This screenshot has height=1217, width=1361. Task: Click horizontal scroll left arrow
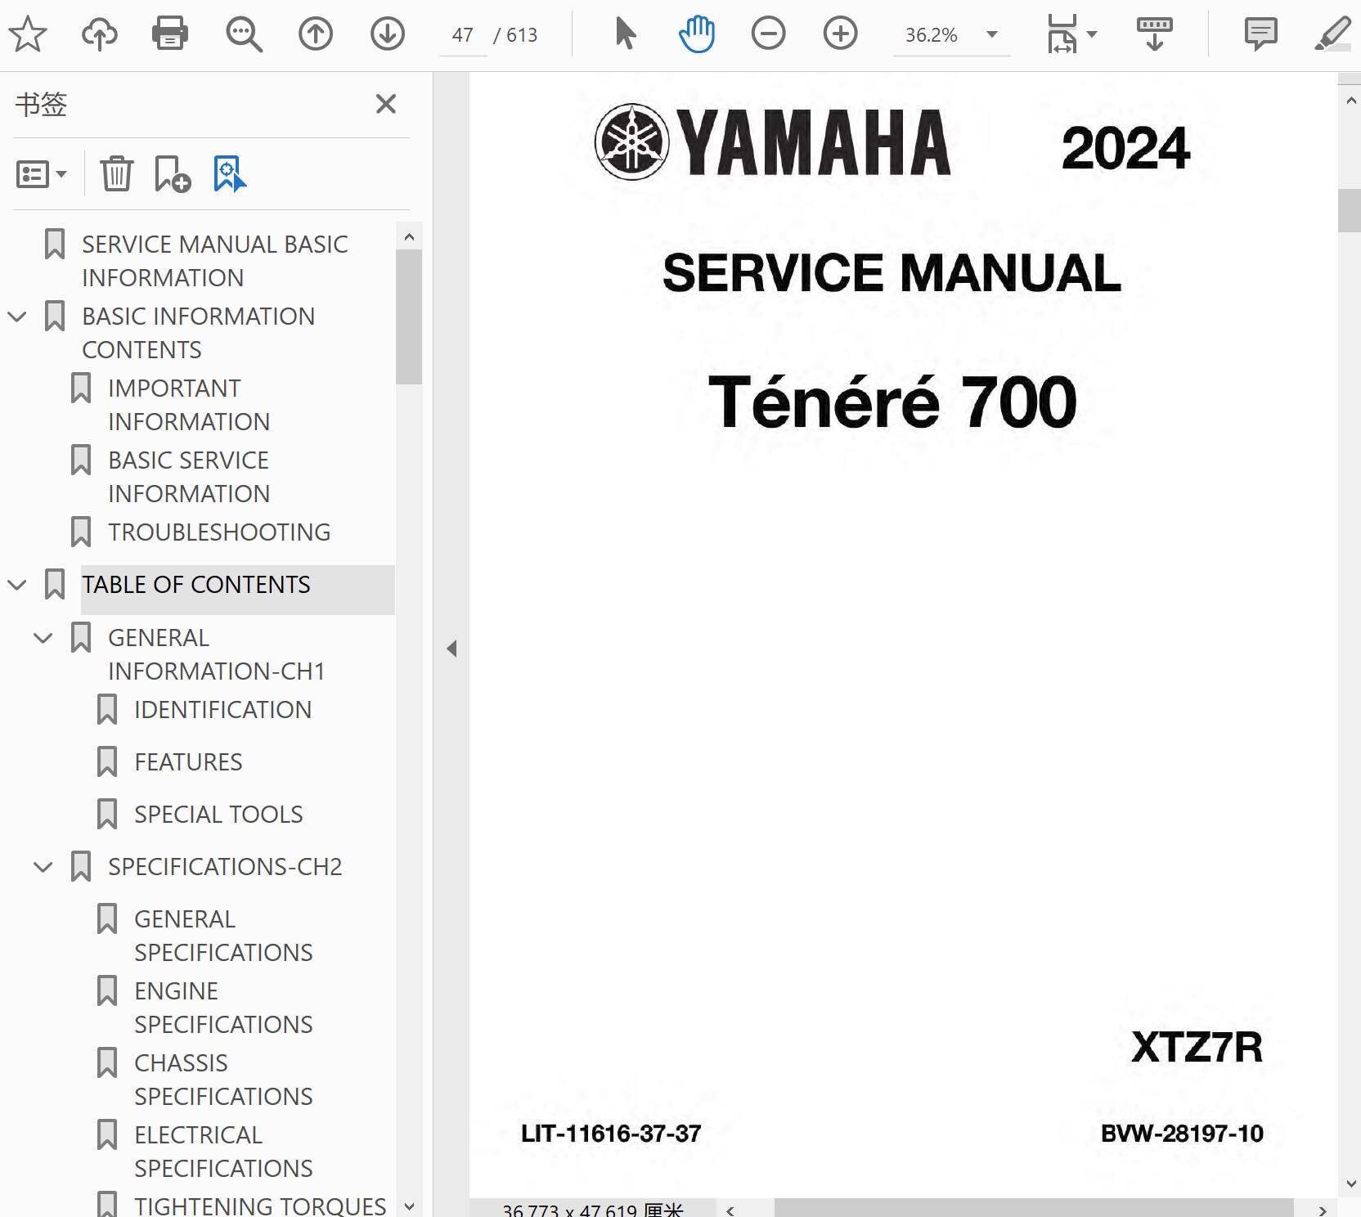click(x=730, y=1210)
